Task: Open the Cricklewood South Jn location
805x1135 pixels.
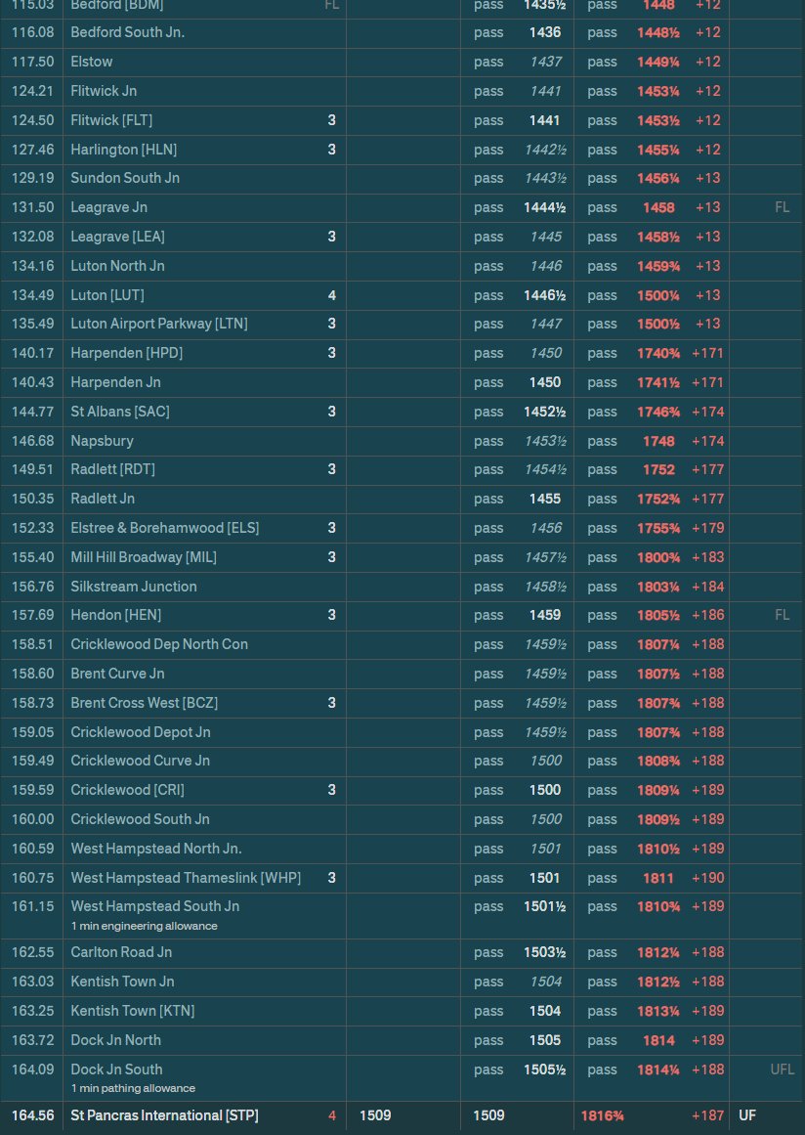Action: (x=141, y=819)
